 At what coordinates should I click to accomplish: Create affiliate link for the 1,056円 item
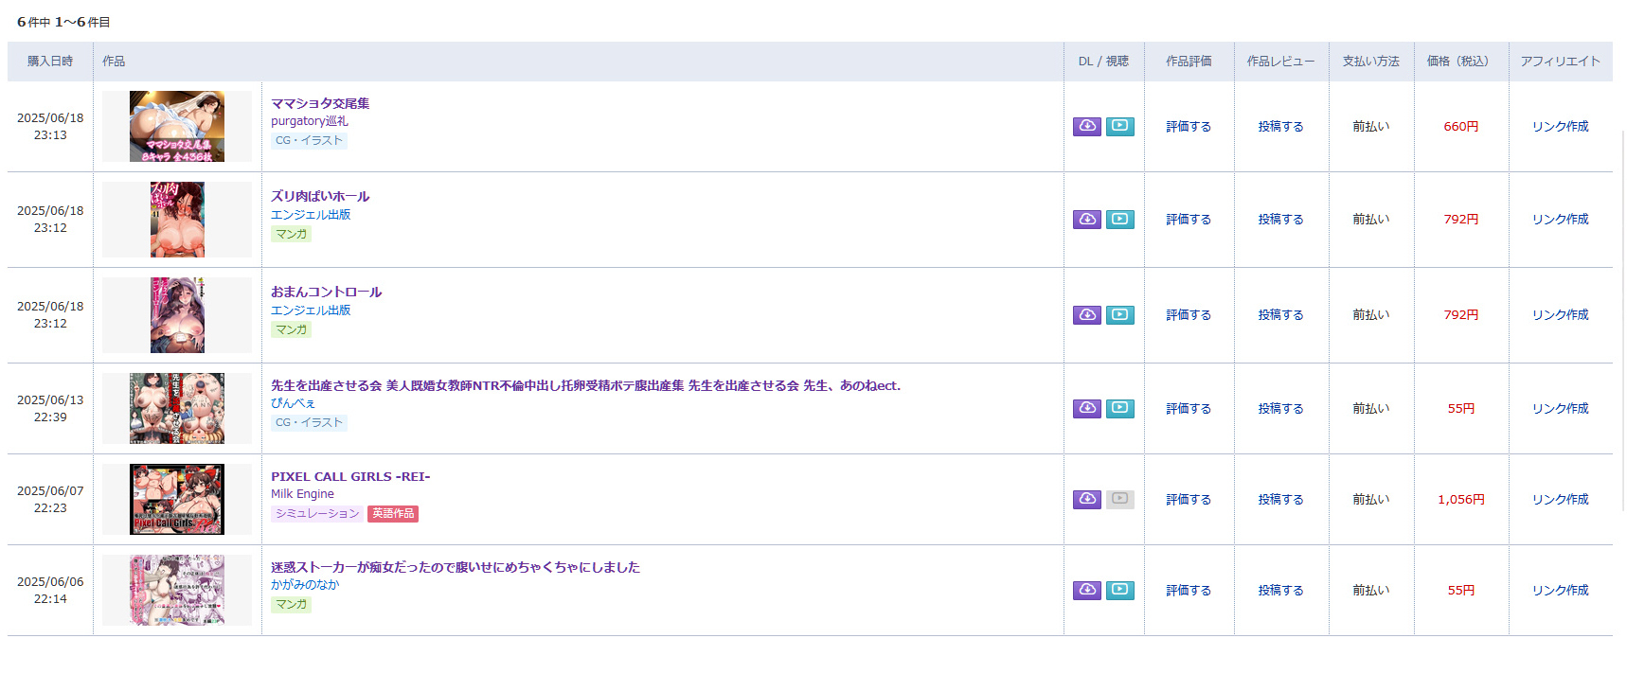(1560, 500)
